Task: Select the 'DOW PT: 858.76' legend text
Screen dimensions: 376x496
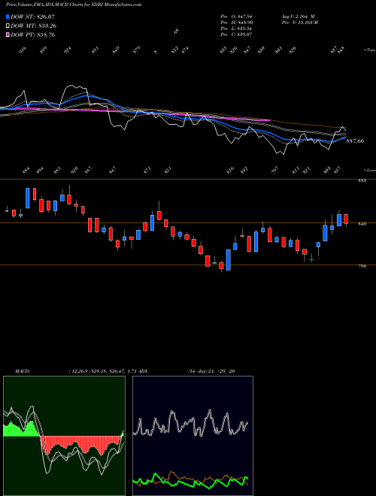Action: 33,35
